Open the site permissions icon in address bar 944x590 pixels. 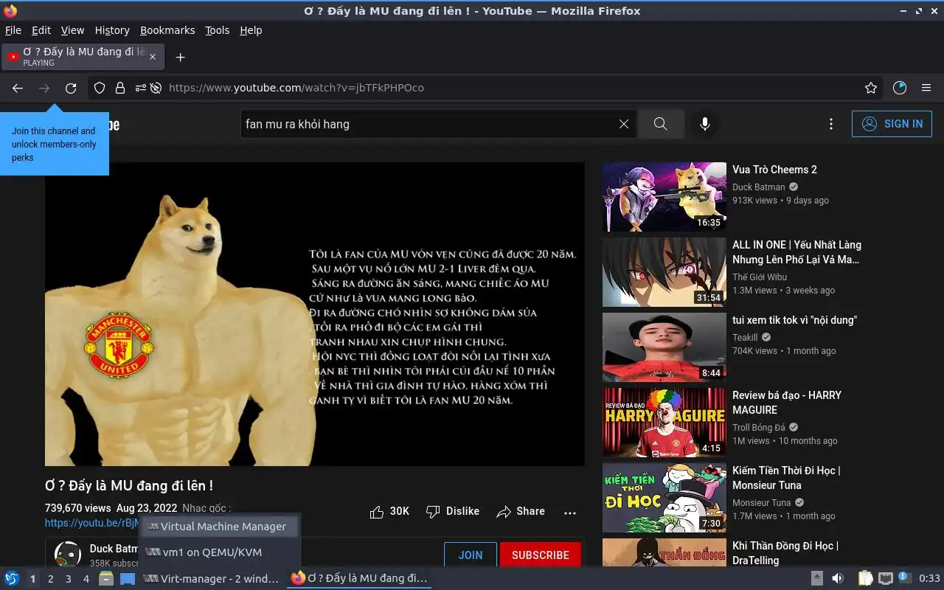tap(140, 88)
